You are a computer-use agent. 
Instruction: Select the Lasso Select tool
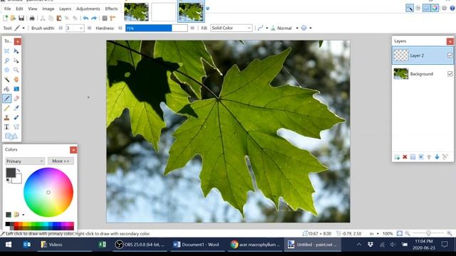[6, 60]
